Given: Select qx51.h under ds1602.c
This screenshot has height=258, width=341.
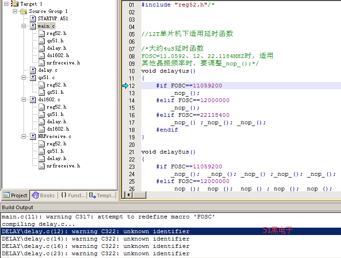Looking at the screenshot, I should pyautogui.click(x=55, y=115).
